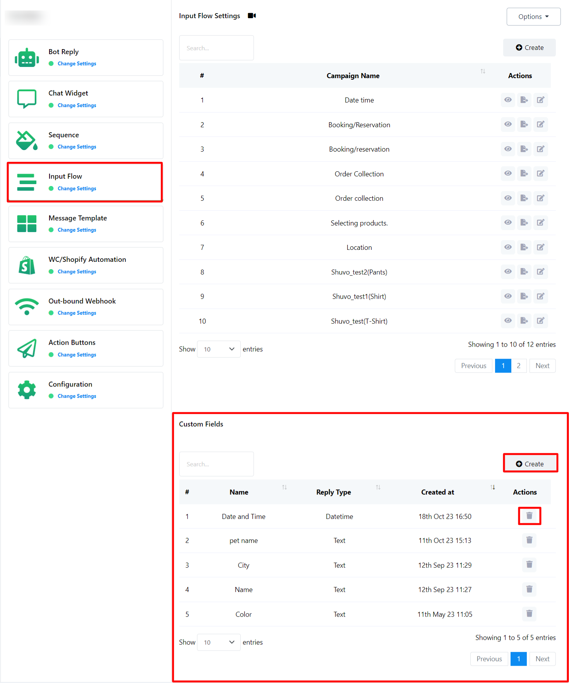View Selecting products campaign eye icon
This screenshot has width=569, height=683.
coord(508,223)
